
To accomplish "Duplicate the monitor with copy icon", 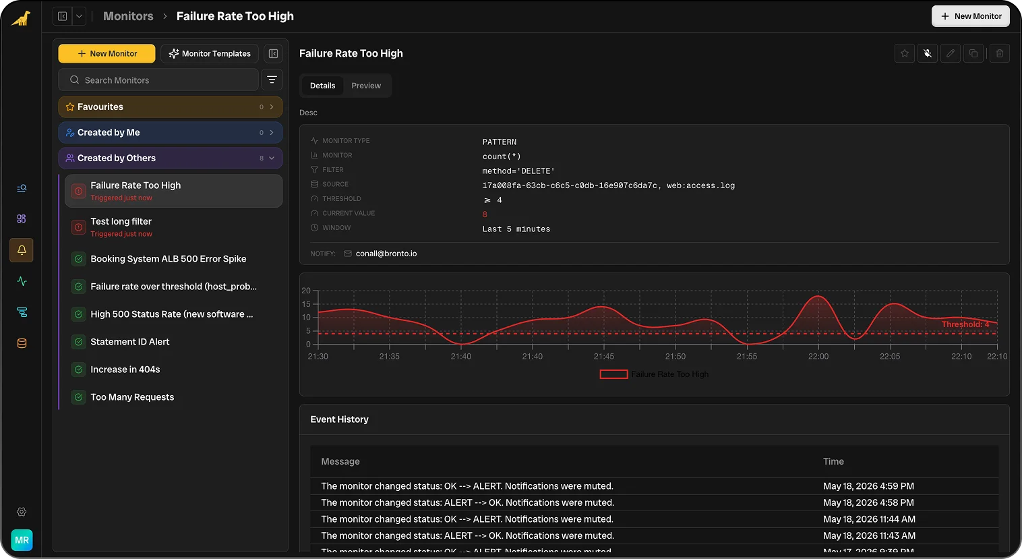I will pos(973,53).
